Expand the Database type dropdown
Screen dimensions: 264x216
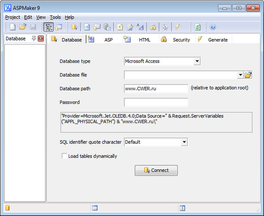pyautogui.click(x=197, y=61)
